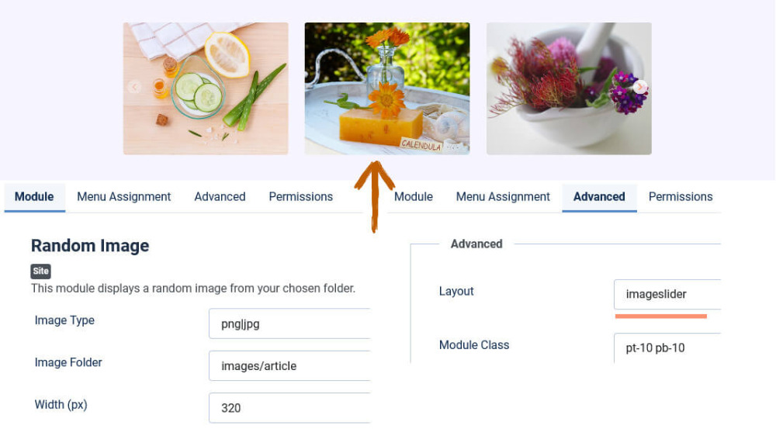Open the left Advanced tab
Screen dimensions: 776x436
coord(220,197)
